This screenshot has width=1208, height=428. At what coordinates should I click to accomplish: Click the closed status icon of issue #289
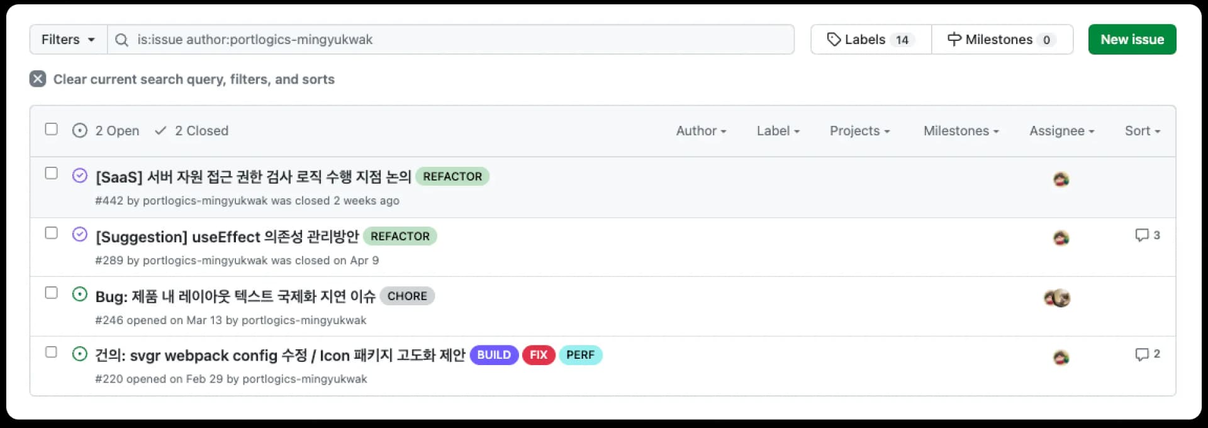click(80, 235)
